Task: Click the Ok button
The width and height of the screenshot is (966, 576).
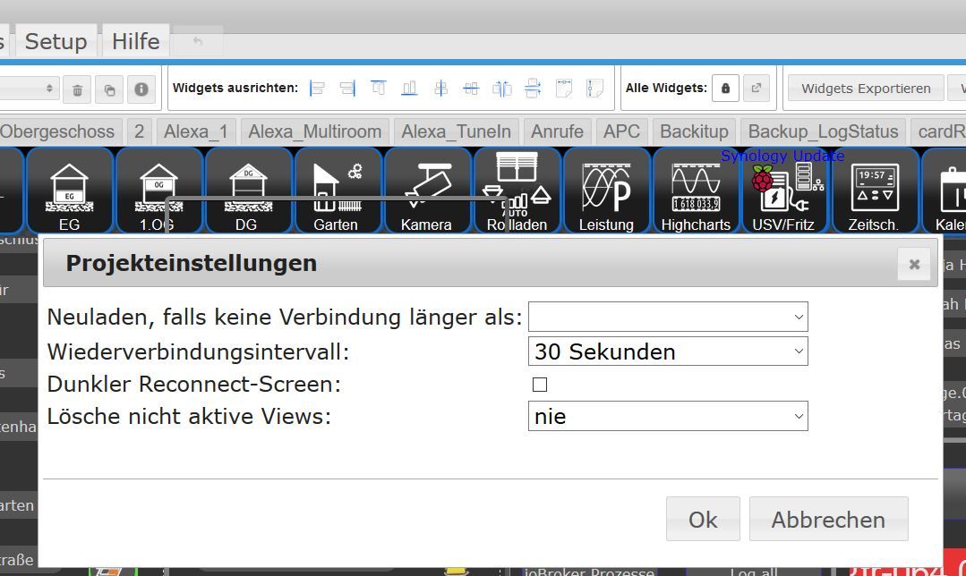Action: [x=703, y=520]
